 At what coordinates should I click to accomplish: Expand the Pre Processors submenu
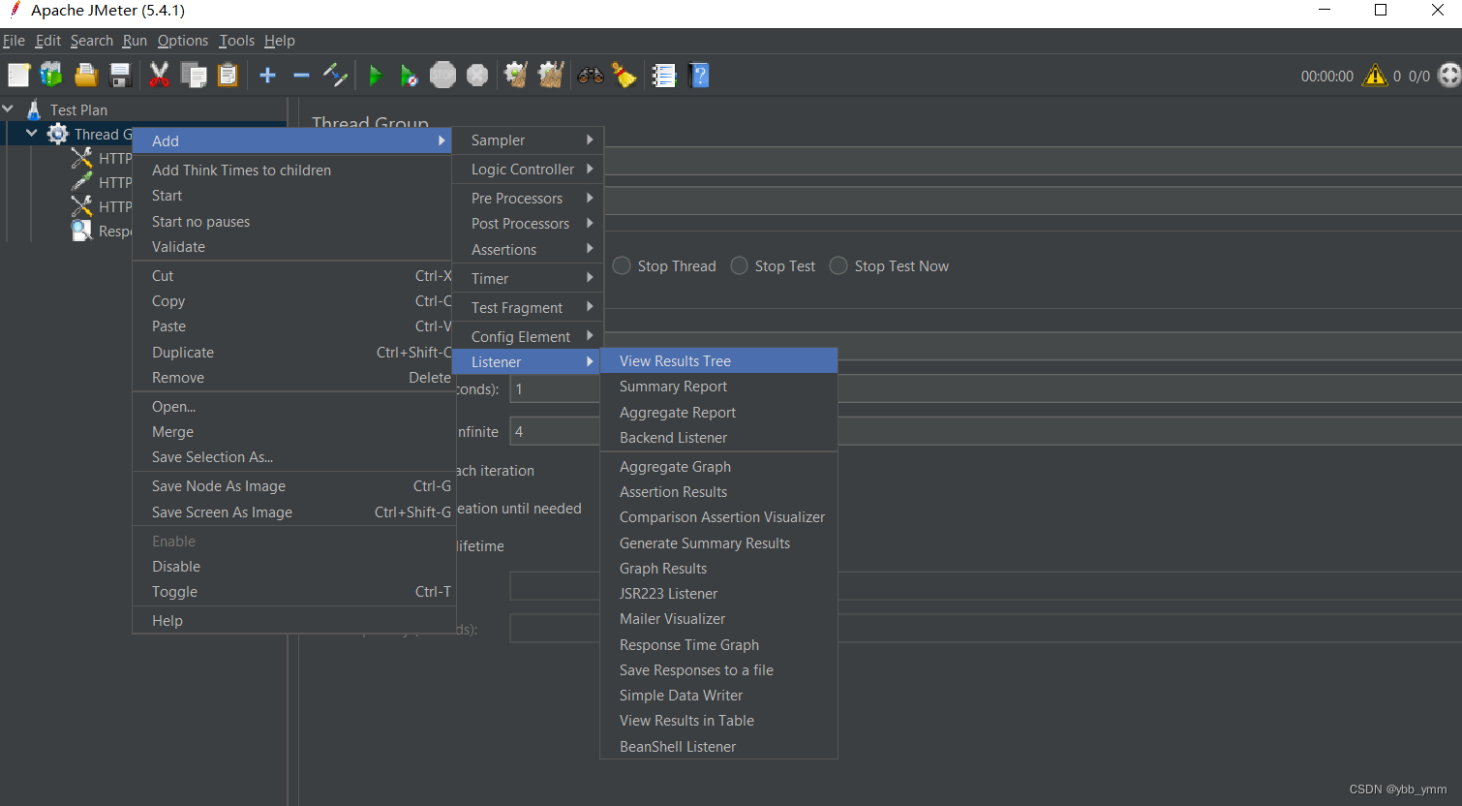click(528, 199)
